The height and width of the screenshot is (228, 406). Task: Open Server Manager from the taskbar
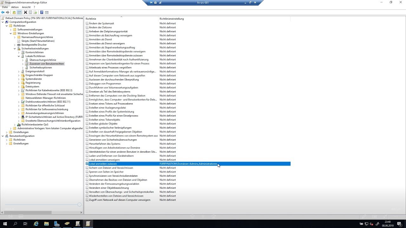(57, 224)
